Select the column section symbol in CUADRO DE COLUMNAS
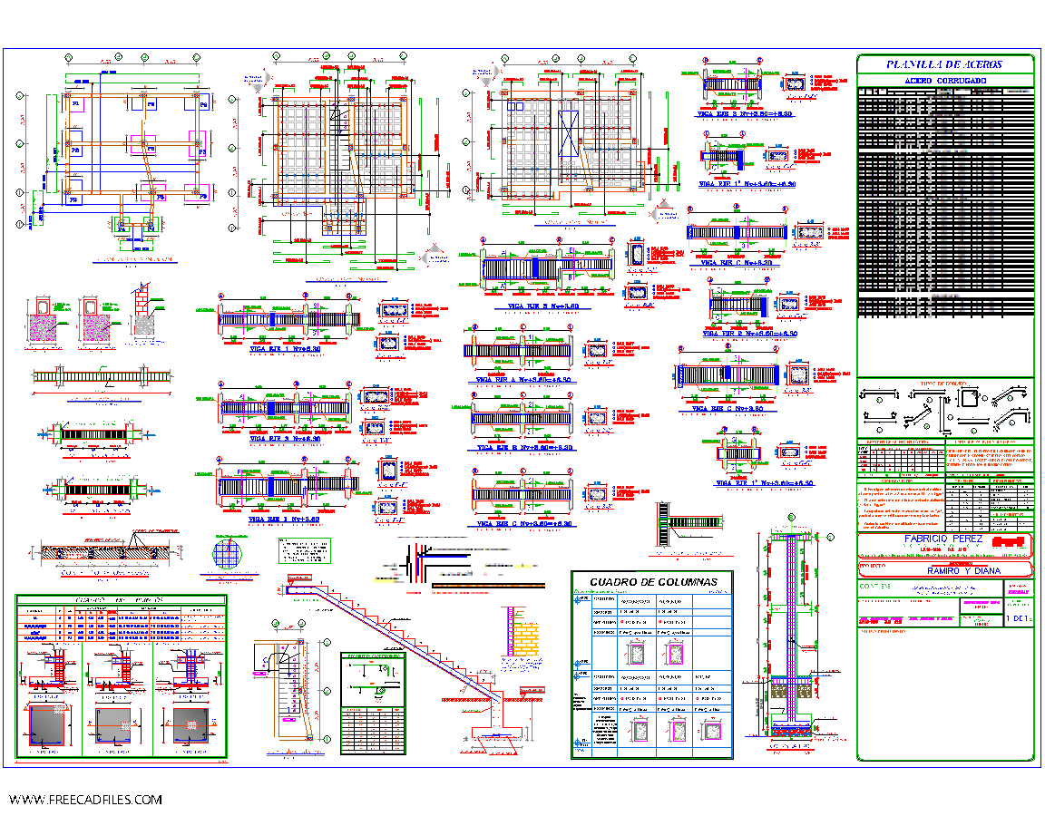 pyautogui.click(x=639, y=654)
